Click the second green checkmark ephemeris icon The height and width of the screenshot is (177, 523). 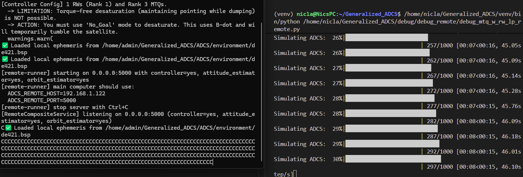tap(5, 59)
